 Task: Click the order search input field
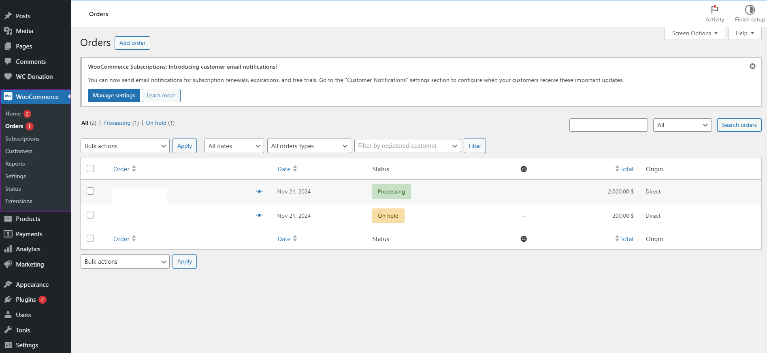(608, 125)
